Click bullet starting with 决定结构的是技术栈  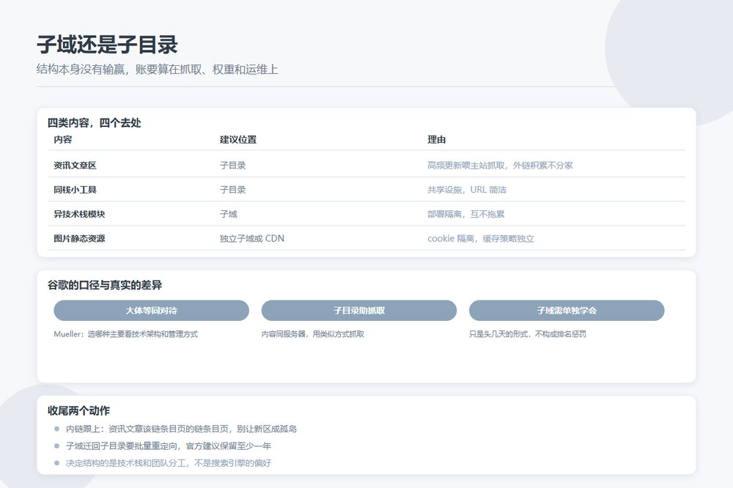(169, 463)
